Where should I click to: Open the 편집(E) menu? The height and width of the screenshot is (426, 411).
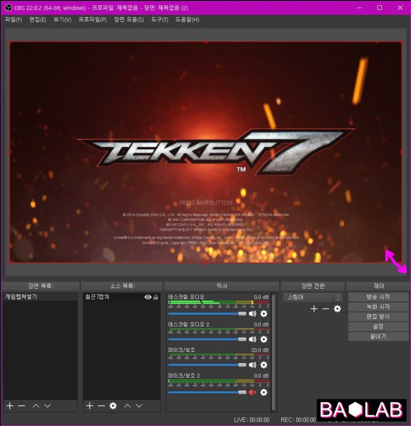37,20
